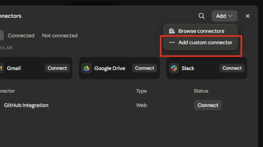Viewport: 263px width, 147px height.
Task: Click the Status column header
Action: [x=201, y=91]
